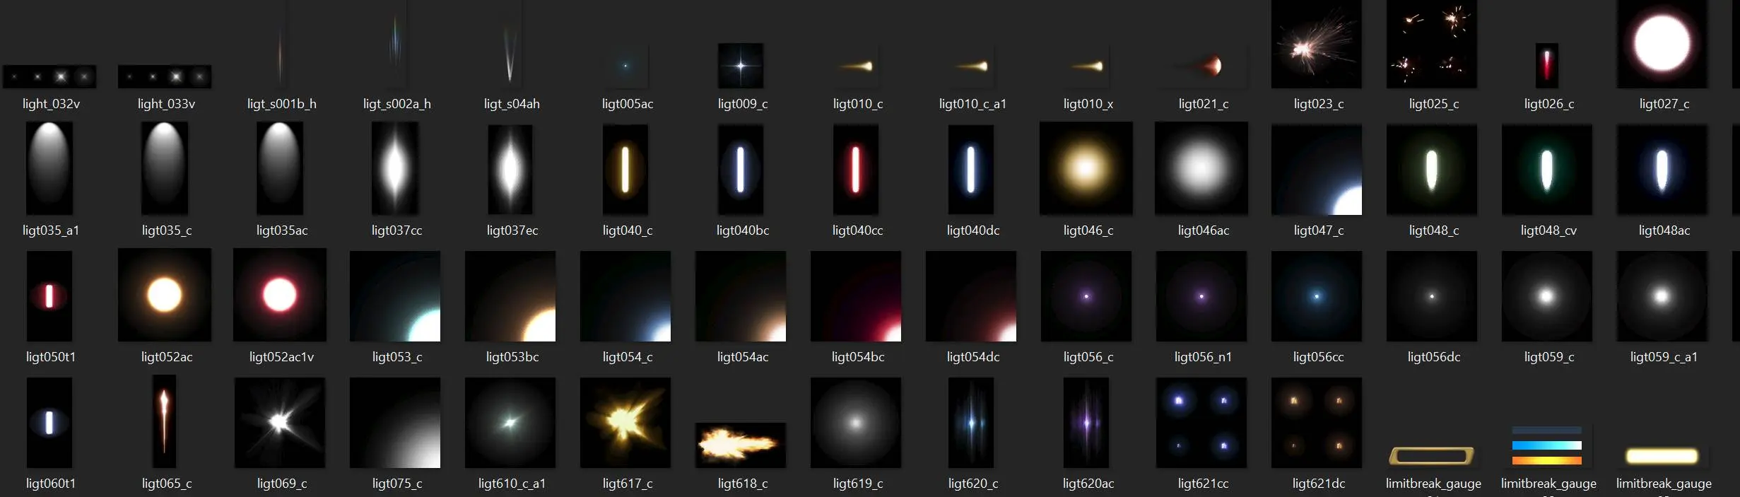Viewport: 1740px width, 497px height.
Task: Select the ligt025_c four-sparks thumbnail
Action: [x=1432, y=44]
